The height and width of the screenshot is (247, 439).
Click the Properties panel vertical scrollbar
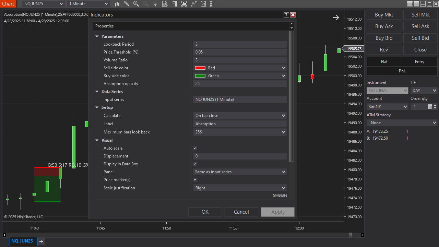292,96
